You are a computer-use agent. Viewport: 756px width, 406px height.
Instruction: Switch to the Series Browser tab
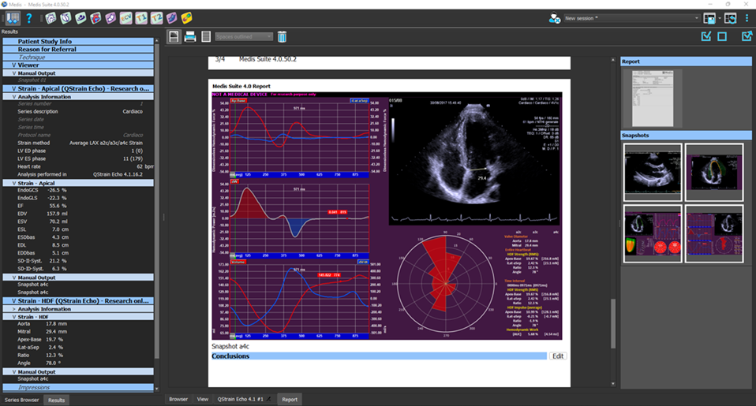21,400
